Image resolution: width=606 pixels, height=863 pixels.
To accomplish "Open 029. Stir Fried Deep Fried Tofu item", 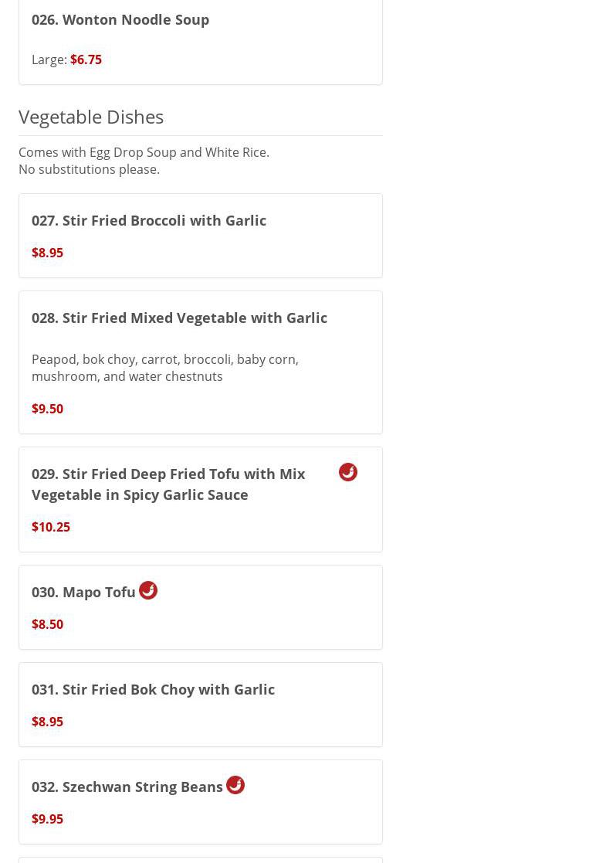I will click(168, 484).
